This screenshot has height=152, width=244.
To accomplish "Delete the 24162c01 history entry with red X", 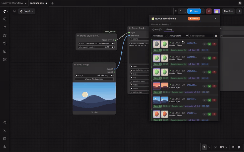I will [214, 72].
